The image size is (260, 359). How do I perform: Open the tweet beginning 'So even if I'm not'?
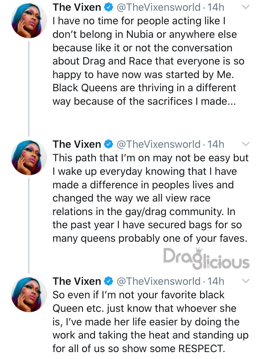pos(150,322)
